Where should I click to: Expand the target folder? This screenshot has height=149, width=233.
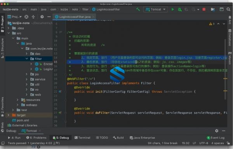[x=8, y=115]
